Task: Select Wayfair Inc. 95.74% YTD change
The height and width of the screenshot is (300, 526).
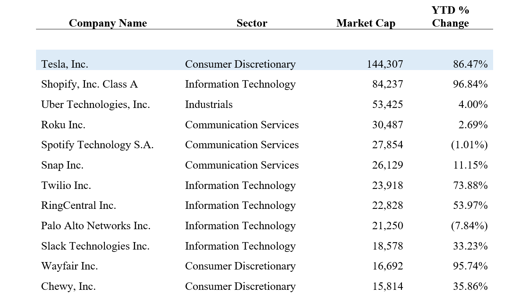Action: [x=470, y=266]
